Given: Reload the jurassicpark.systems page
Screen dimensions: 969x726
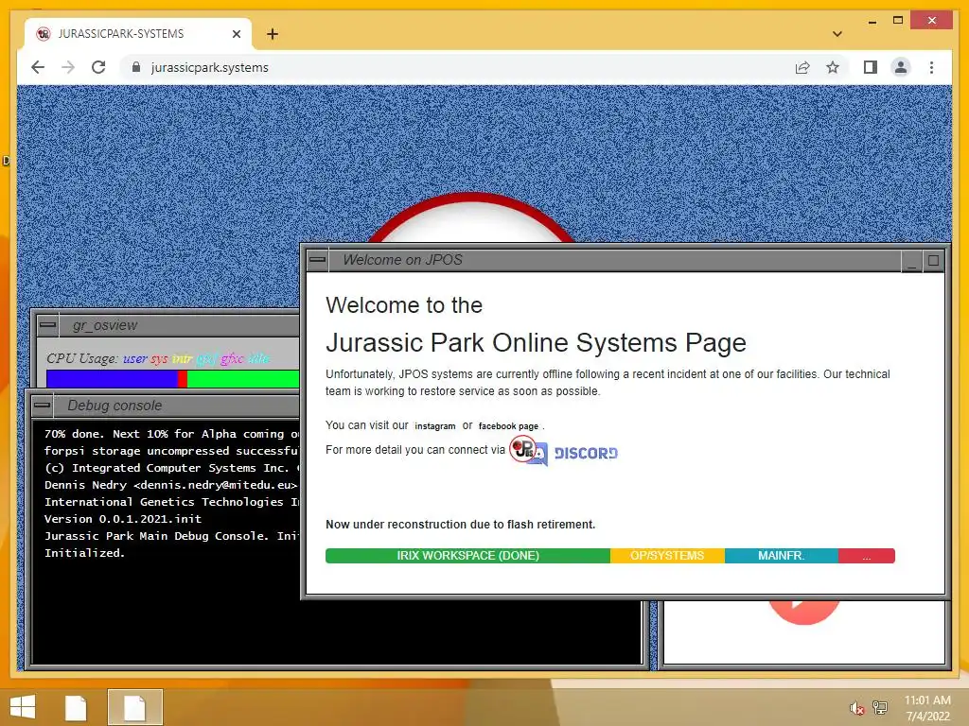Looking at the screenshot, I should (x=98, y=67).
